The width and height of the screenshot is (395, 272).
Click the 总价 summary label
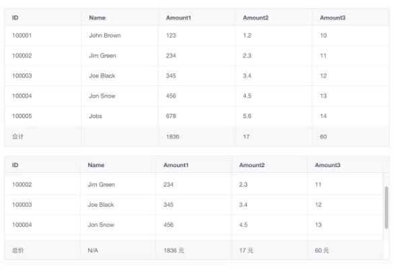coord(17,250)
